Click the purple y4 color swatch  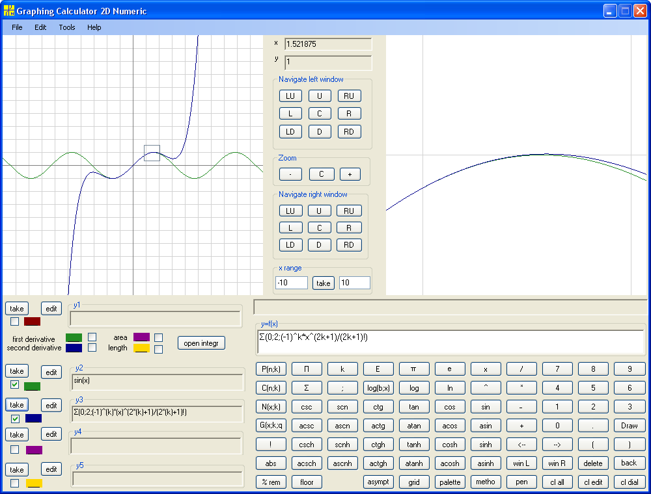tap(34, 450)
